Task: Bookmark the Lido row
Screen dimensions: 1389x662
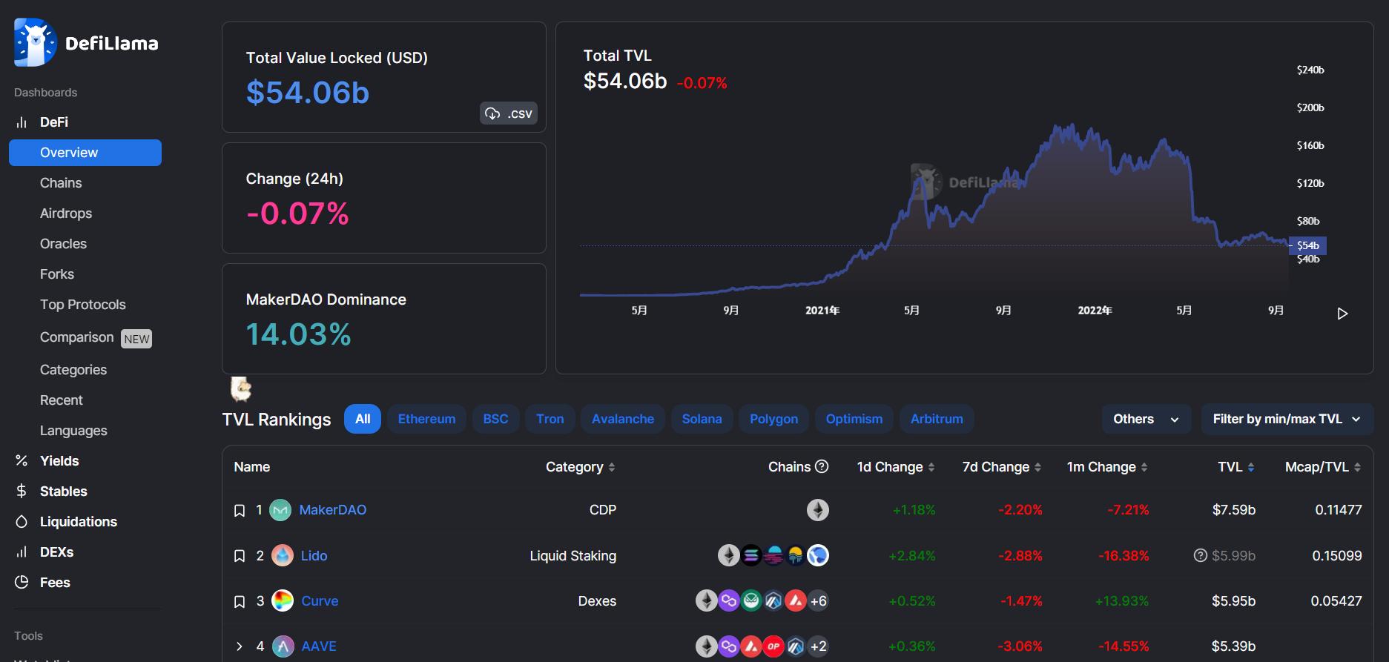Action: (240, 556)
